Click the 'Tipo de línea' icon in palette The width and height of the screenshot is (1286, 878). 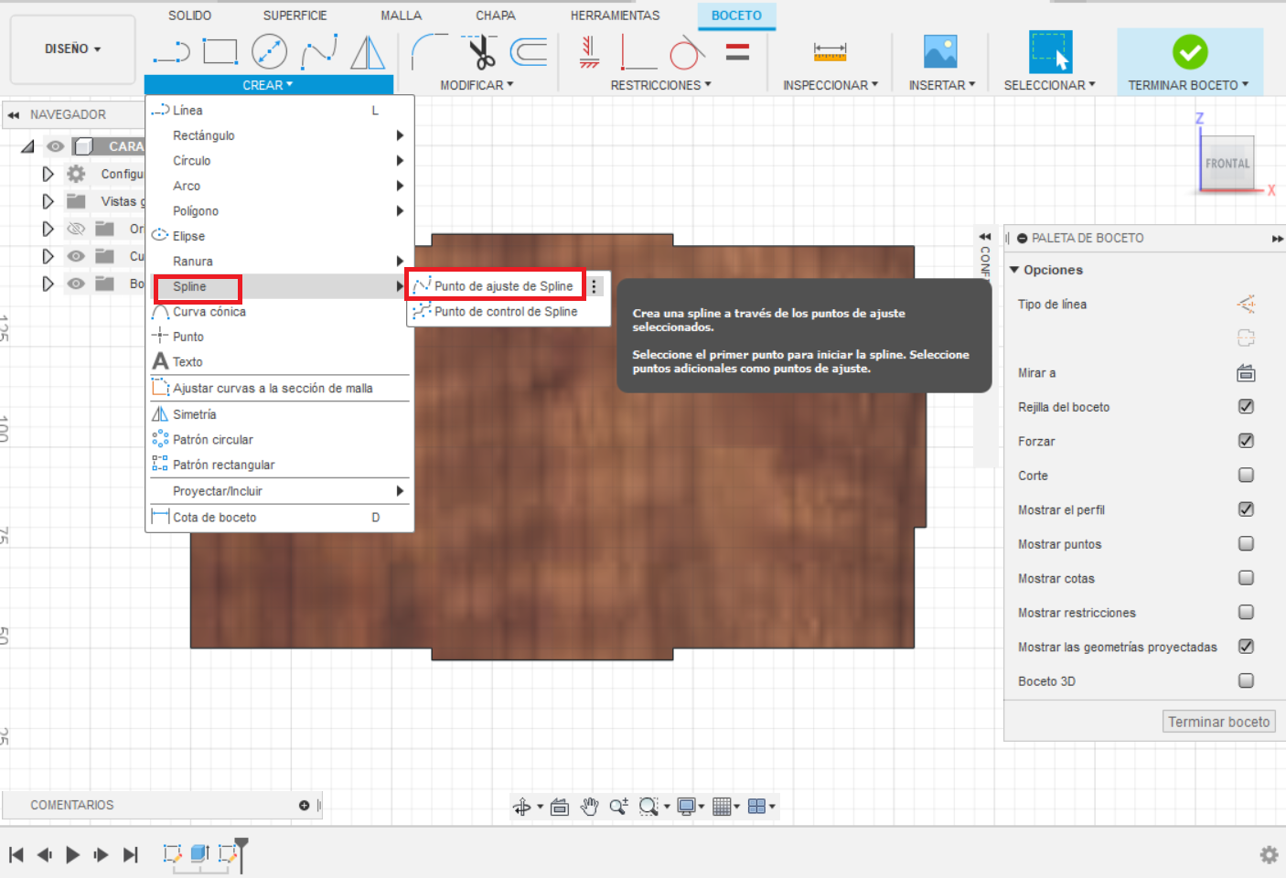click(x=1246, y=305)
